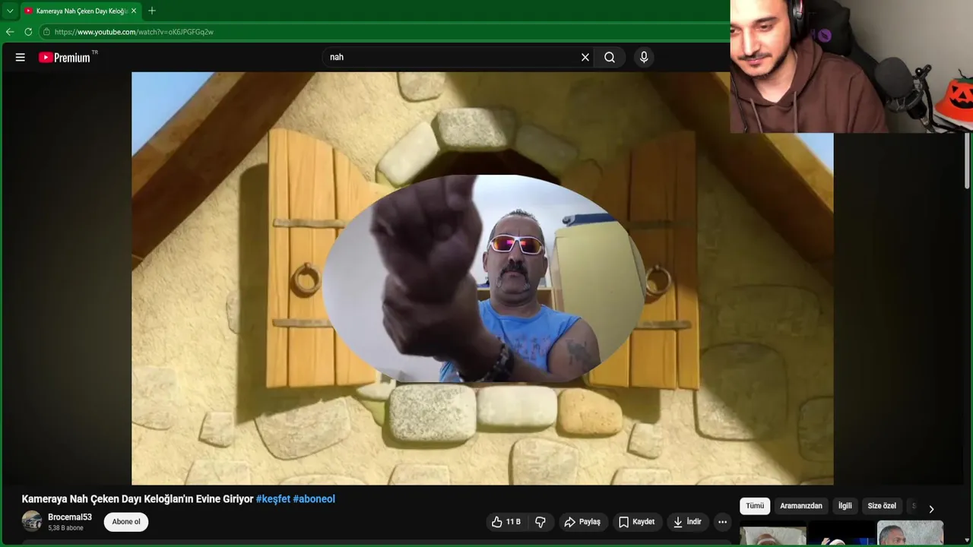The width and height of the screenshot is (973, 547).
Task: Dislike the video with thumbs down
Action: pyautogui.click(x=540, y=522)
